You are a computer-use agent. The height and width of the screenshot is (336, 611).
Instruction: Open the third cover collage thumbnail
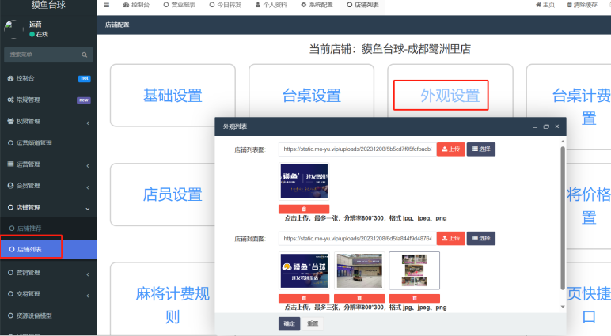415,270
